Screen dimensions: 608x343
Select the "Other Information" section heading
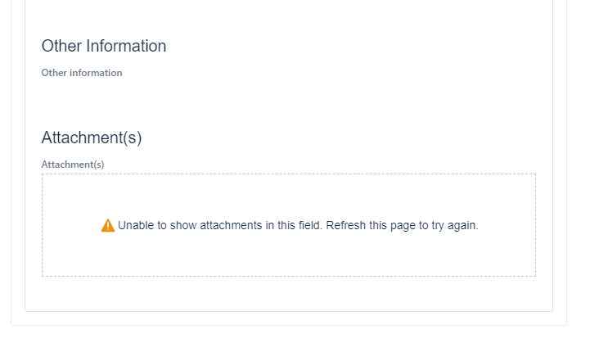tap(104, 46)
